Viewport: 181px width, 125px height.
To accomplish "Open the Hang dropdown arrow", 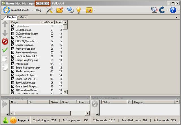I will 44,10.
